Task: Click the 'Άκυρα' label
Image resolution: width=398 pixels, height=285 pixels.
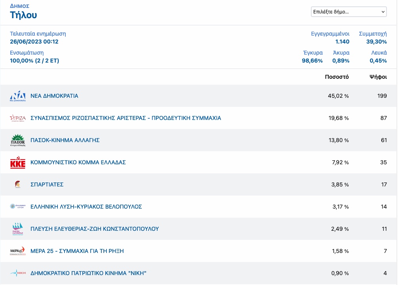Action: 341,53
